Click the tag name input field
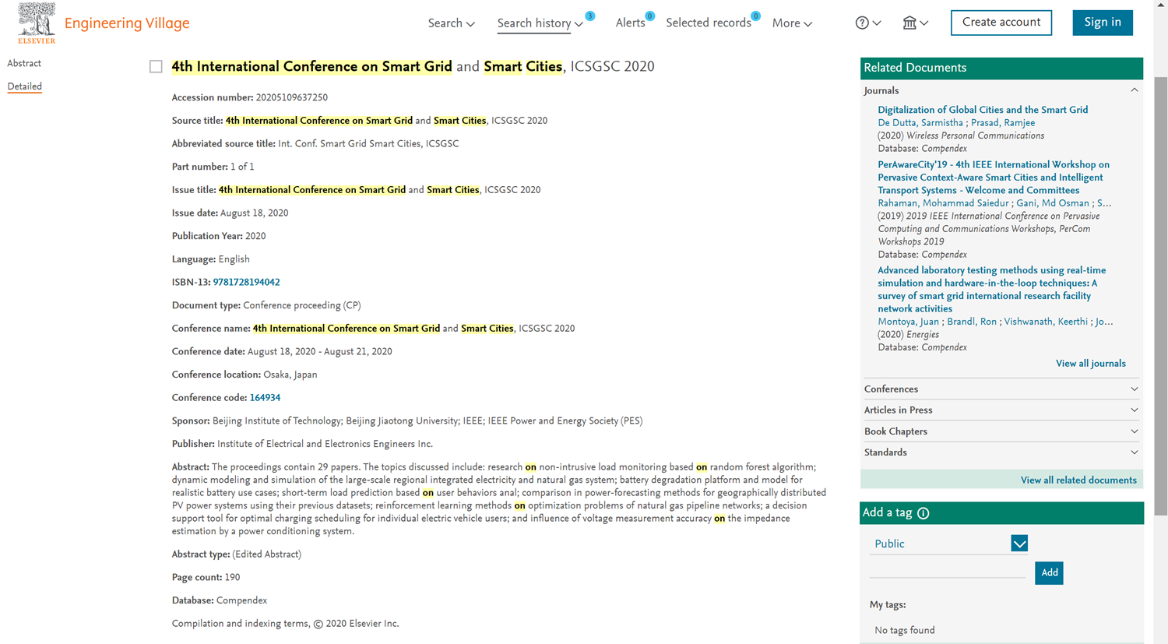The height and width of the screenshot is (644, 1168). point(947,572)
